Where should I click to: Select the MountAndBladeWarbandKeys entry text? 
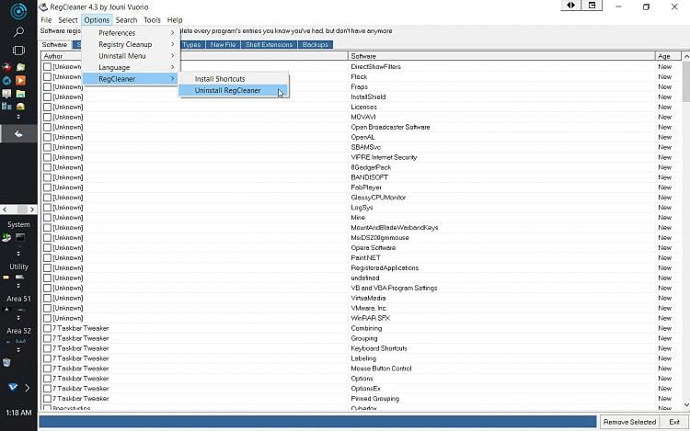[395, 228]
